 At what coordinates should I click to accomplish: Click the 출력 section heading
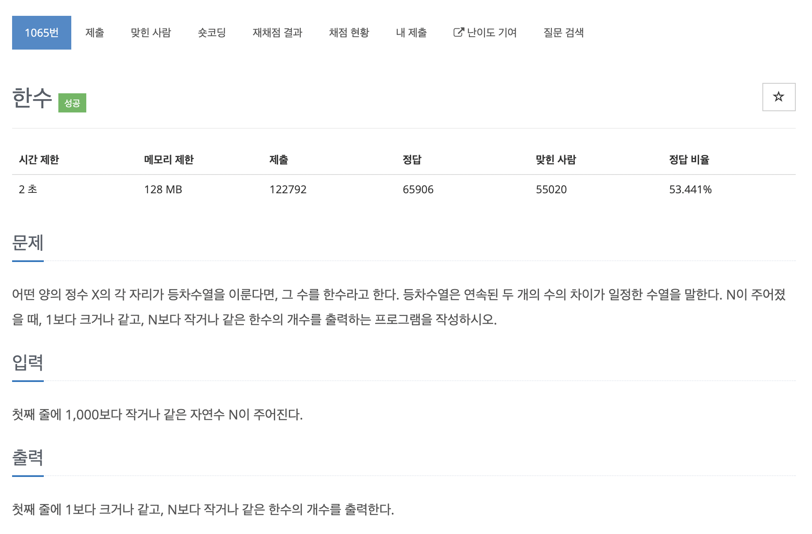(x=28, y=458)
